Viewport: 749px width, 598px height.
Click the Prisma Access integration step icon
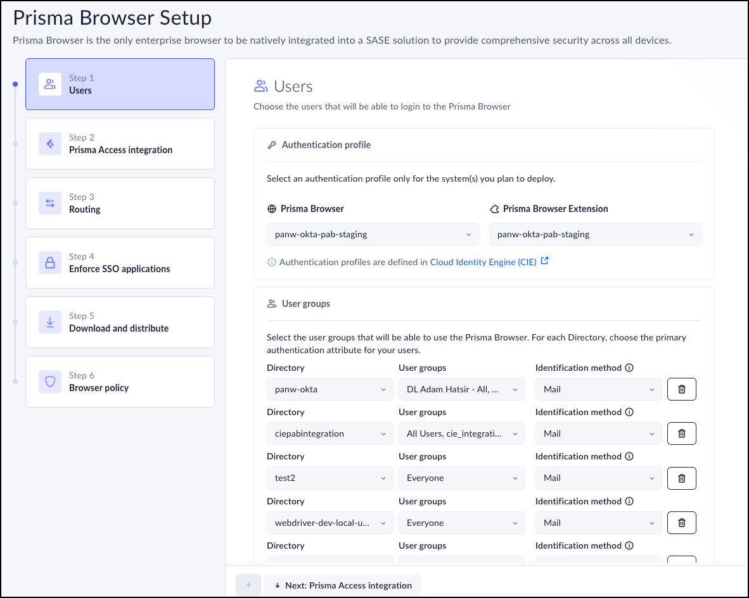tap(50, 144)
